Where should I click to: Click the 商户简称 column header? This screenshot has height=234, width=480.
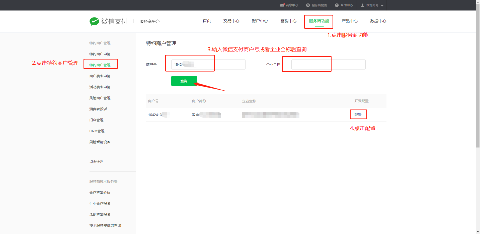click(x=199, y=101)
